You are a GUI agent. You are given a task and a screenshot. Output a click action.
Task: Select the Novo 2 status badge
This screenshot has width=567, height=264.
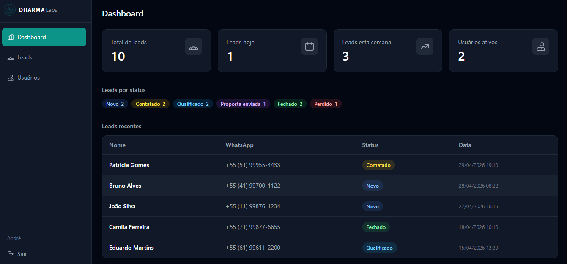(x=115, y=104)
